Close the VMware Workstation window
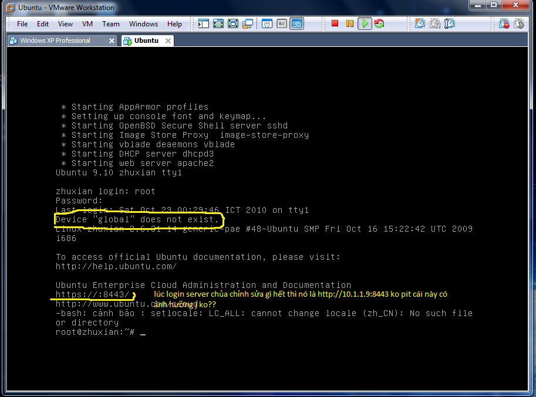This screenshot has height=397, width=536. 516,5
